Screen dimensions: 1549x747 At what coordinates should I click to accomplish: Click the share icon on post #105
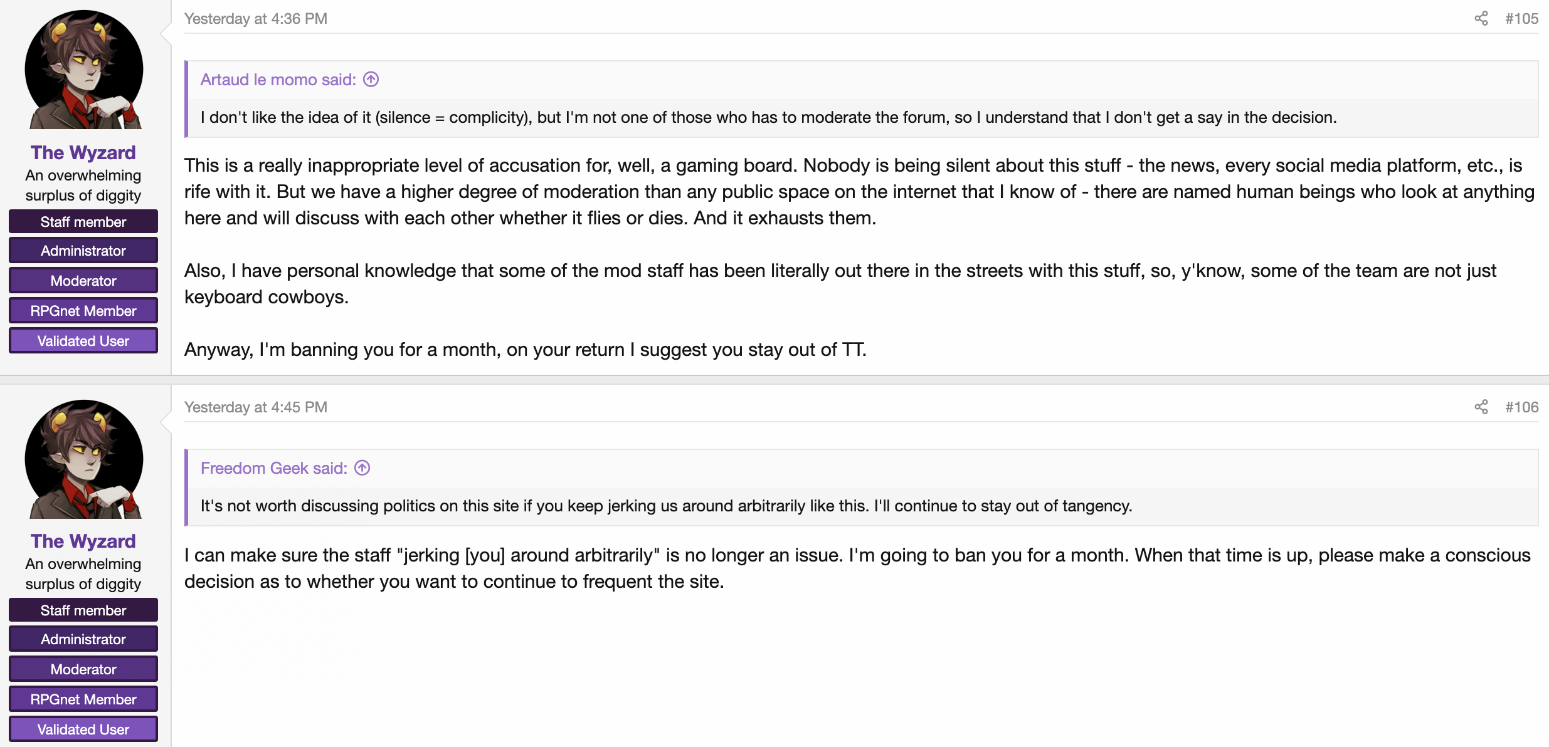1481,18
